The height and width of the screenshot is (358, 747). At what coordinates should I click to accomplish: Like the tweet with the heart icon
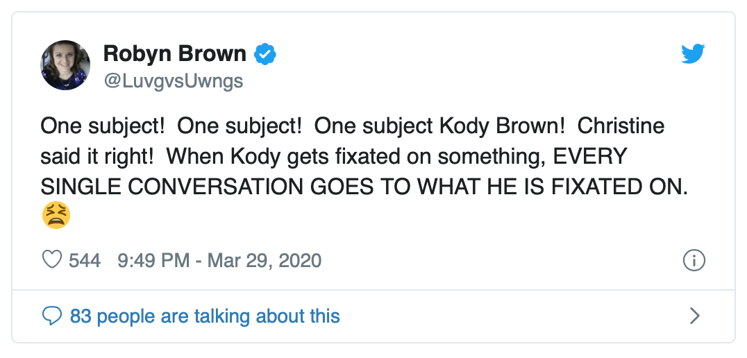[52, 260]
